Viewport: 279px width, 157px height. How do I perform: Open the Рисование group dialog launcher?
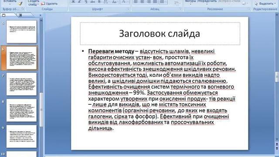click(x=249, y=9)
